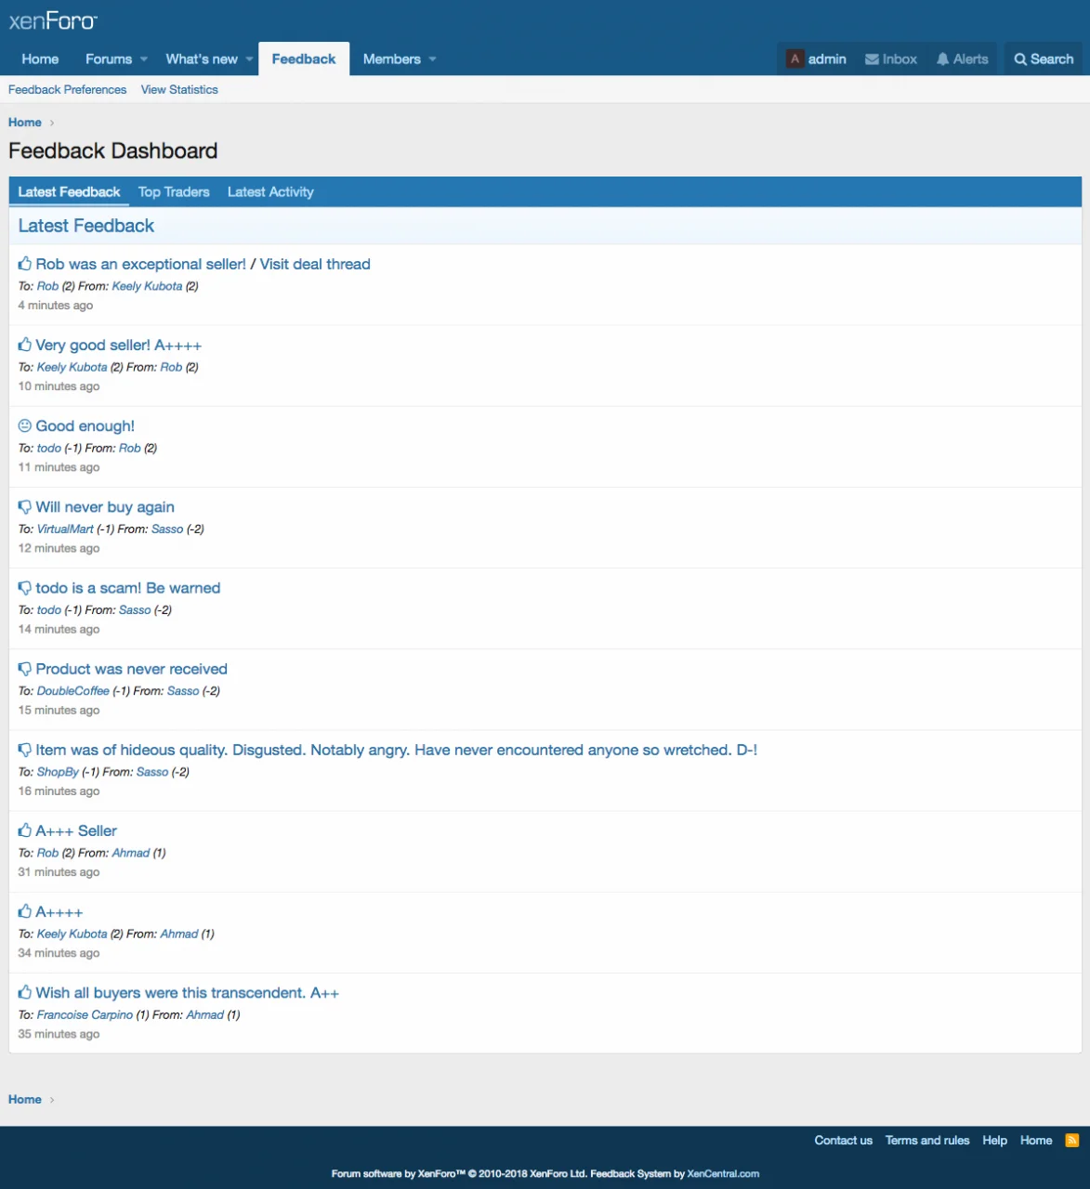
Task: Open the Inbox envelope icon
Action: click(872, 59)
